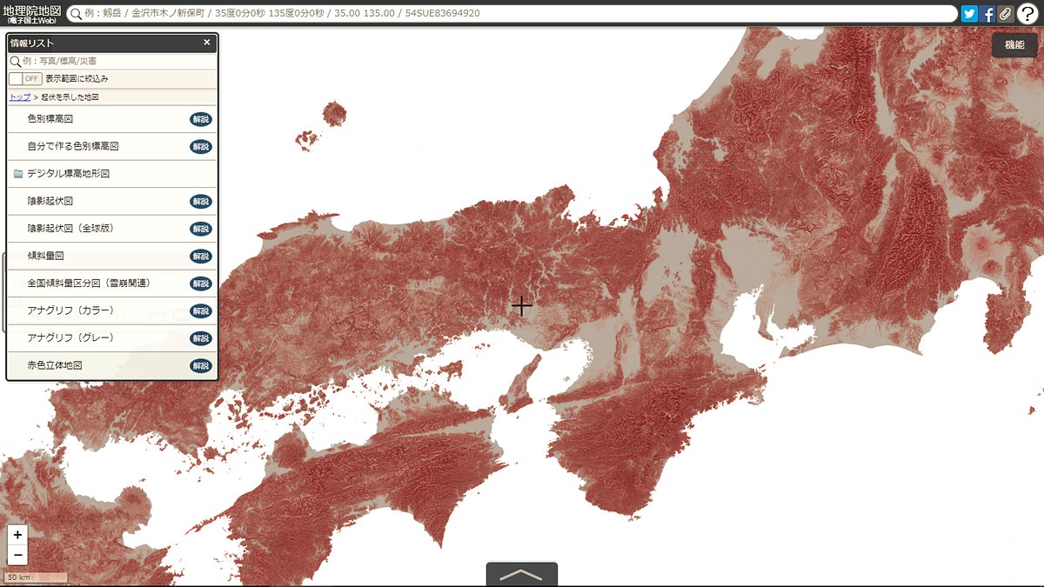Open 解説 for 自分で作る色別標高図
This screenshot has width=1044, height=587.
tap(201, 146)
